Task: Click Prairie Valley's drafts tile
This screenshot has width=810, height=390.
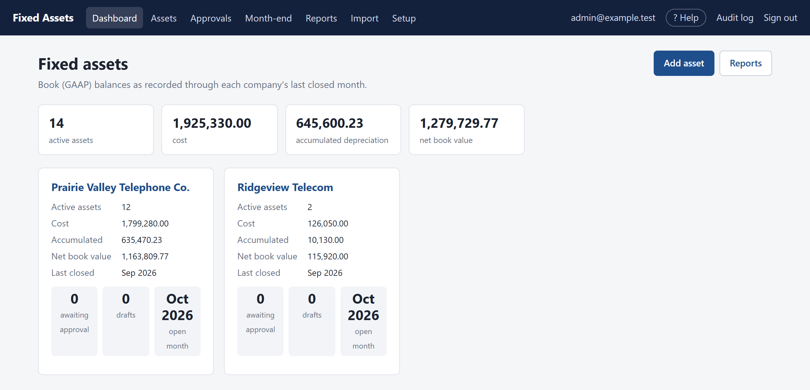Action: pyautogui.click(x=126, y=321)
